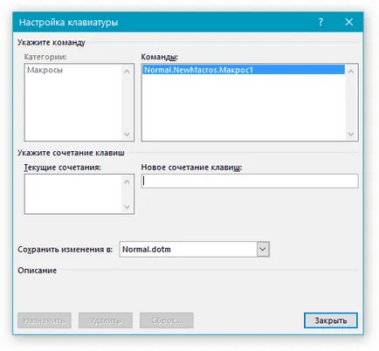The image size is (379, 351).
Task: Click the down arrow in Команды list scrollbar
Action: tap(351, 134)
